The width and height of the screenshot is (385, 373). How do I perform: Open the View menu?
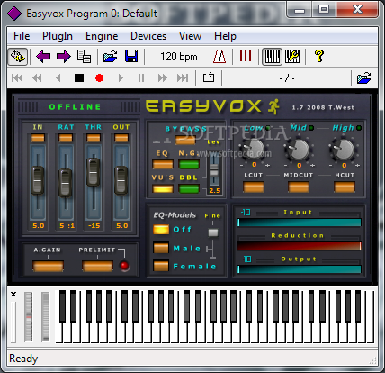190,36
